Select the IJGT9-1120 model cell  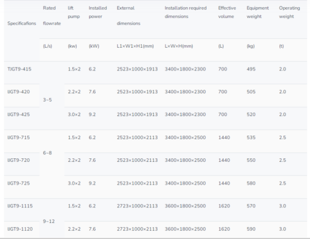pyautogui.click(x=20, y=229)
